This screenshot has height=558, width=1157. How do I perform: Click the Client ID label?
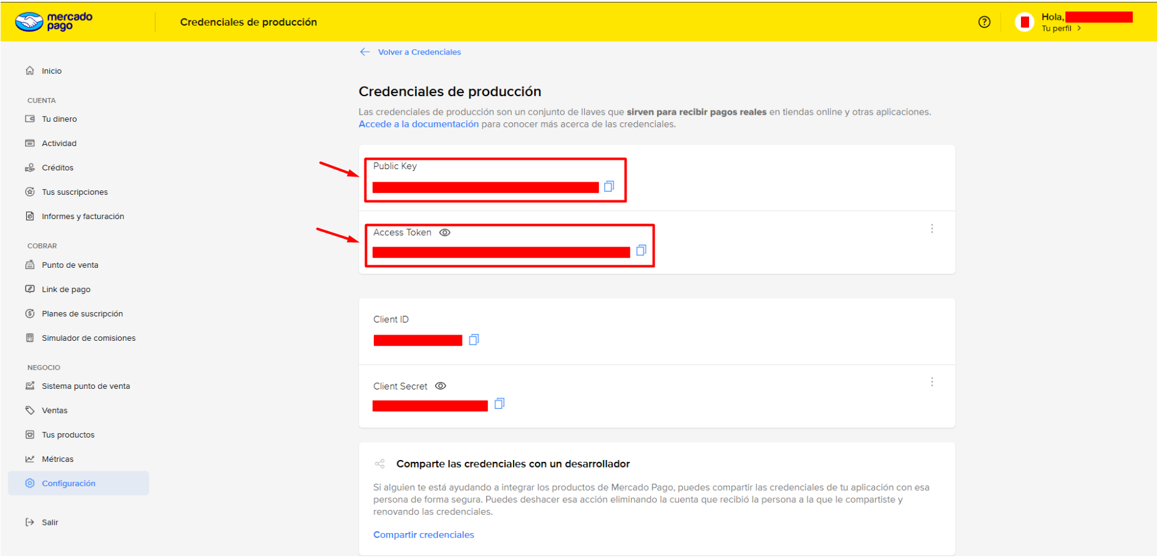(391, 320)
